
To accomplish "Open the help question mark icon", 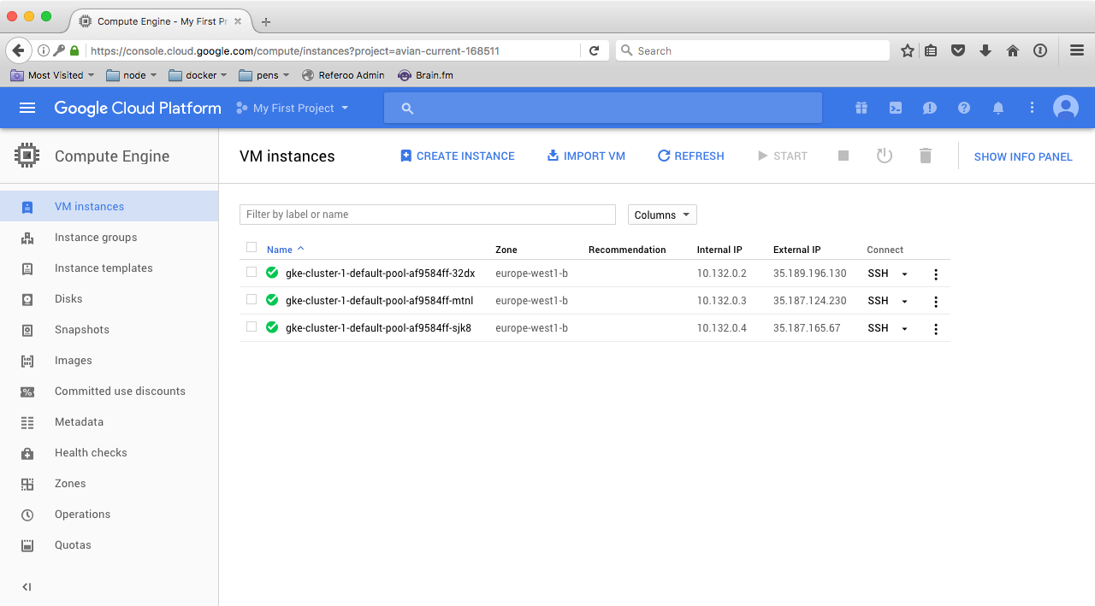I will click(964, 108).
